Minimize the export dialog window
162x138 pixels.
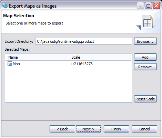(140, 6)
